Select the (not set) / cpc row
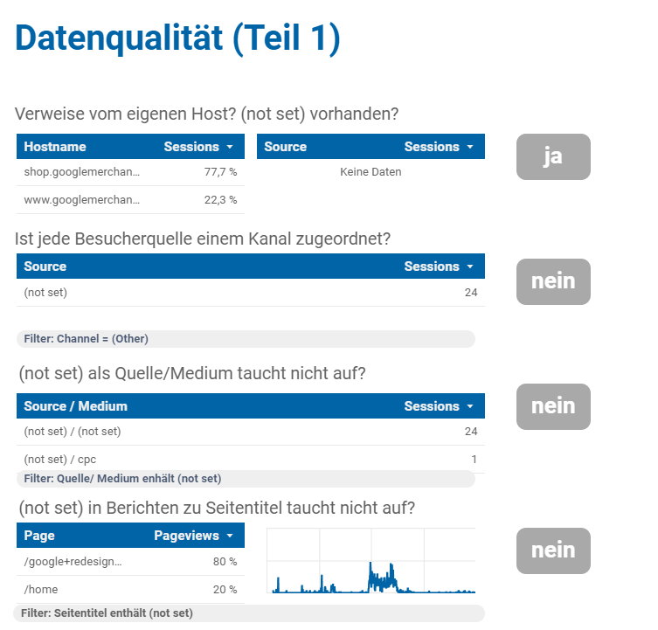658x630 pixels. (251, 459)
